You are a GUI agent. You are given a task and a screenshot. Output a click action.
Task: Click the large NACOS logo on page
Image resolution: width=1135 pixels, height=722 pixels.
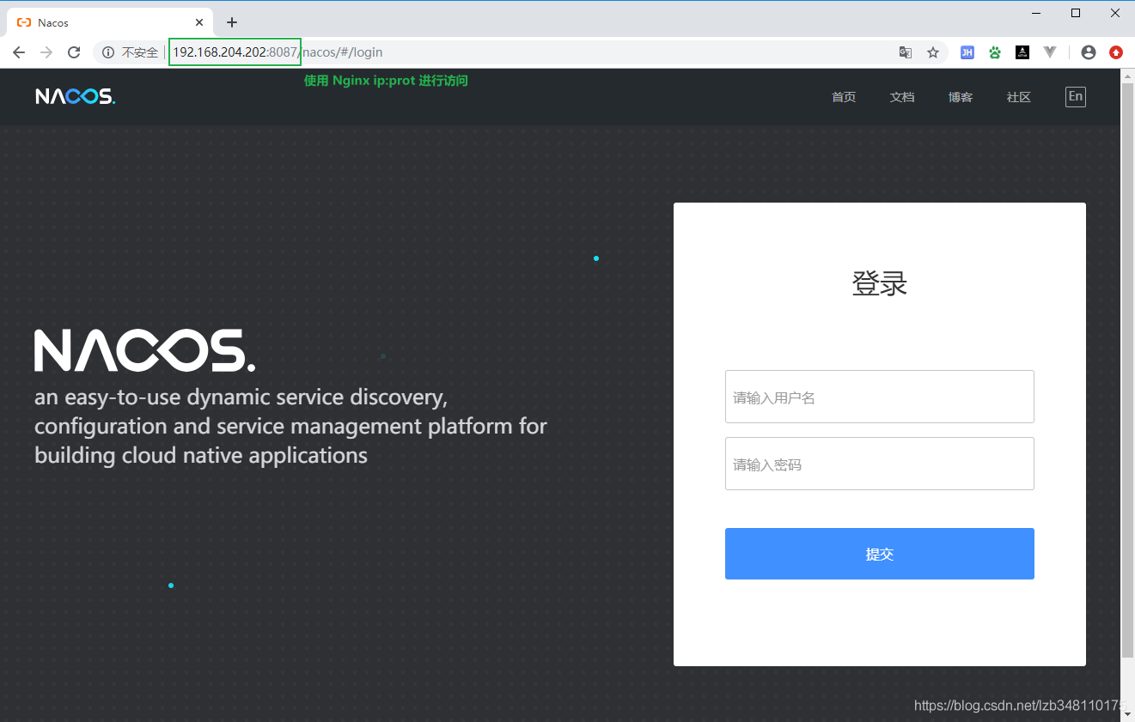145,350
